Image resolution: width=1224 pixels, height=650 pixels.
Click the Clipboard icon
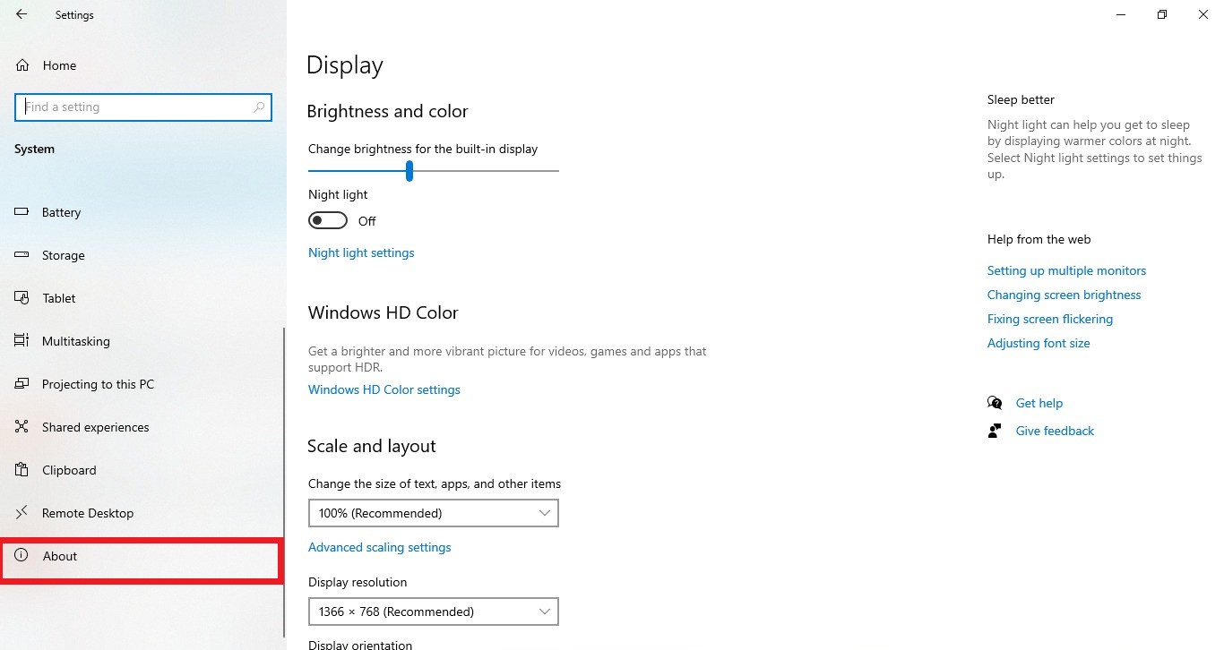(x=23, y=470)
